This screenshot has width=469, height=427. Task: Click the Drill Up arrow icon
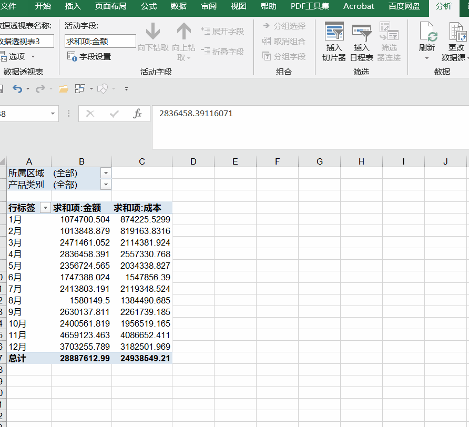[x=183, y=31]
